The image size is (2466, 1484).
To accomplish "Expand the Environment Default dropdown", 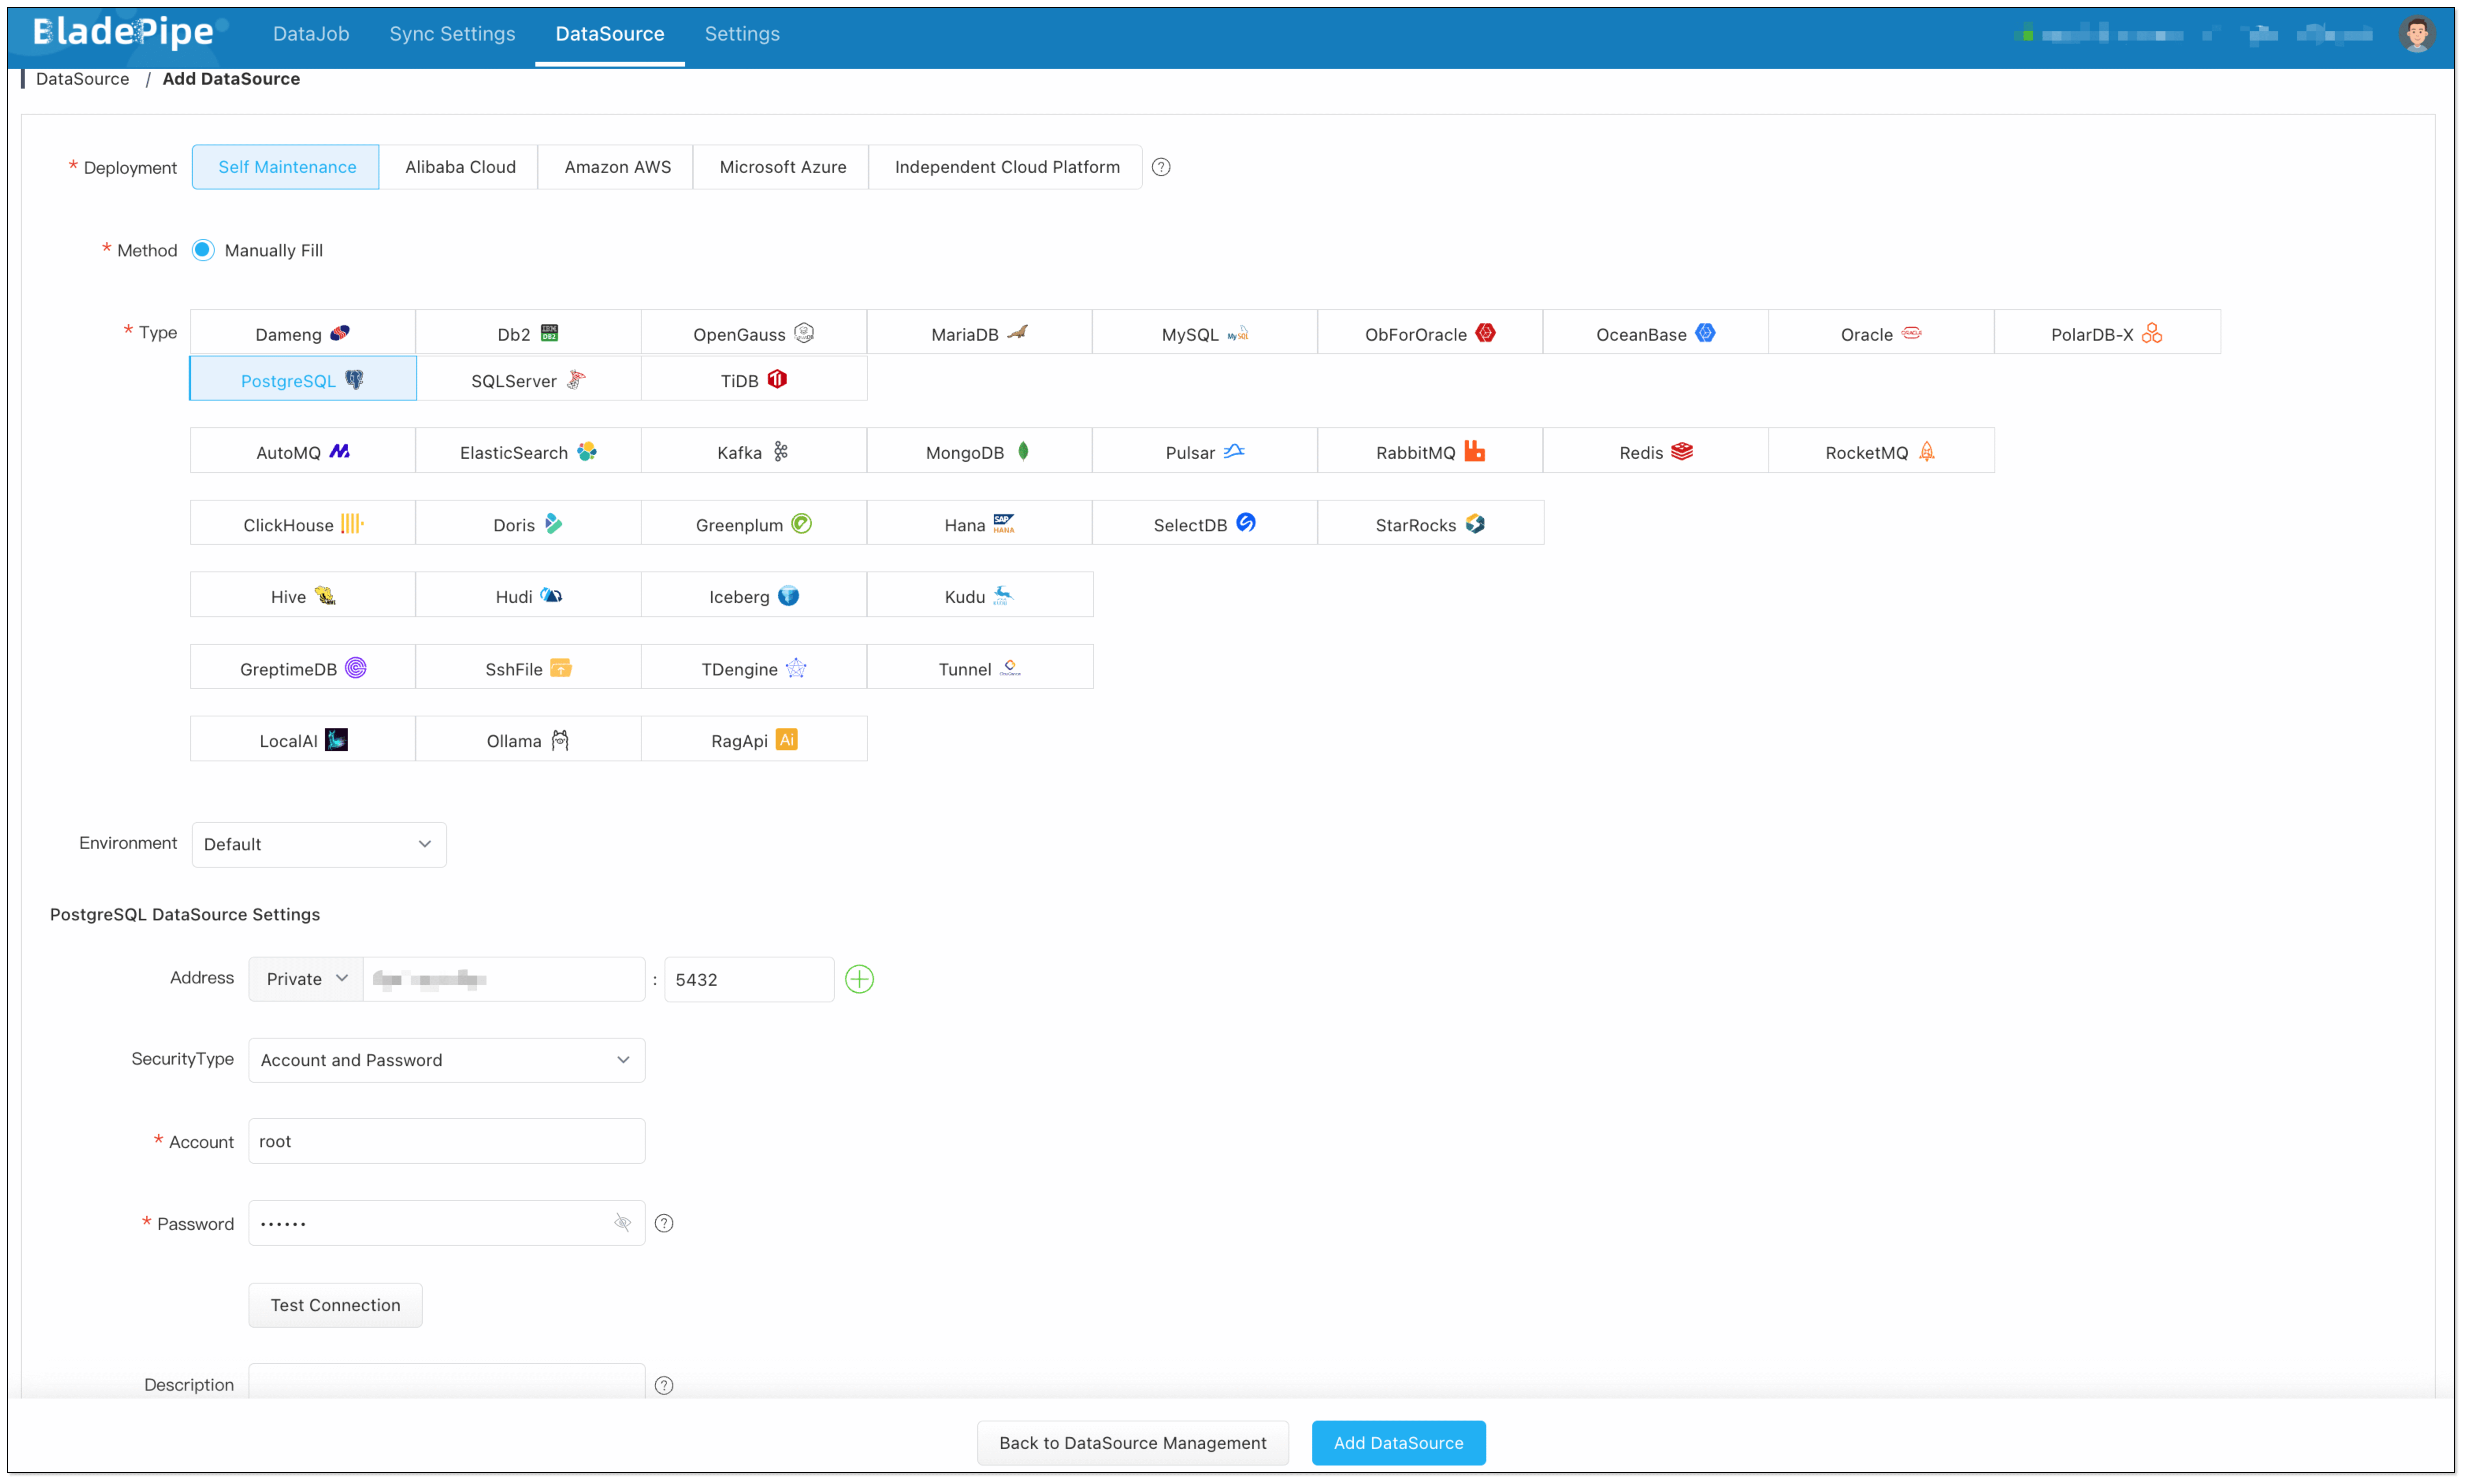I will [318, 844].
